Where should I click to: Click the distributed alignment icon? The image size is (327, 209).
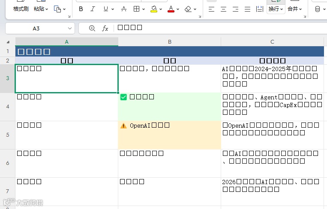point(260,9)
